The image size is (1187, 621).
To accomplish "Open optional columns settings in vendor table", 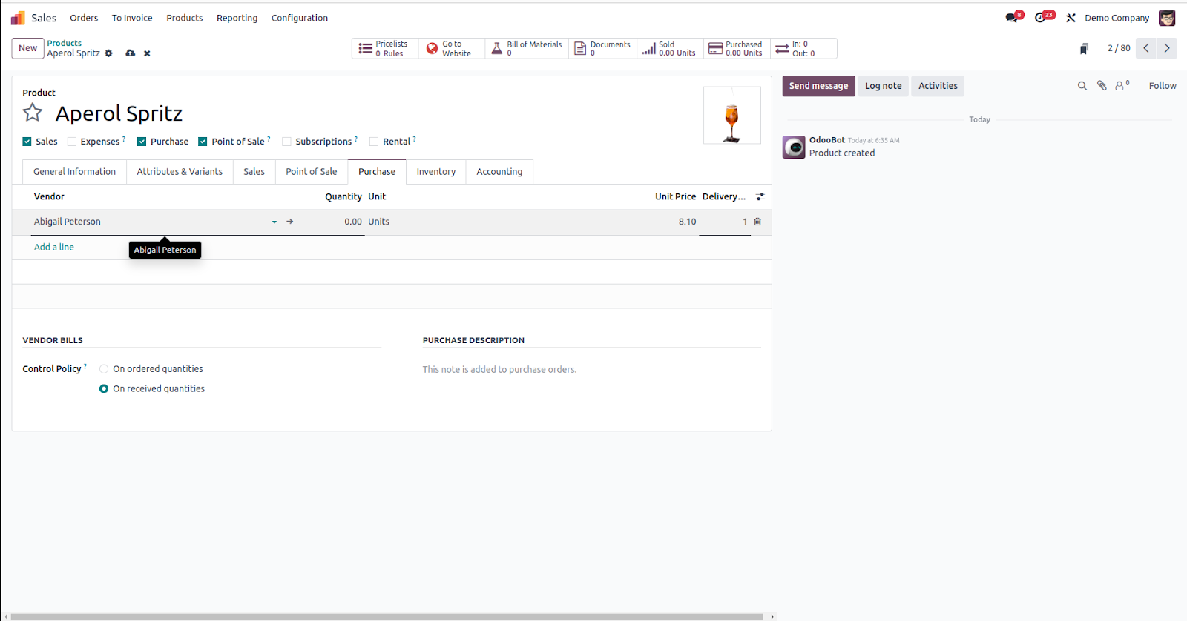I will [760, 196].
